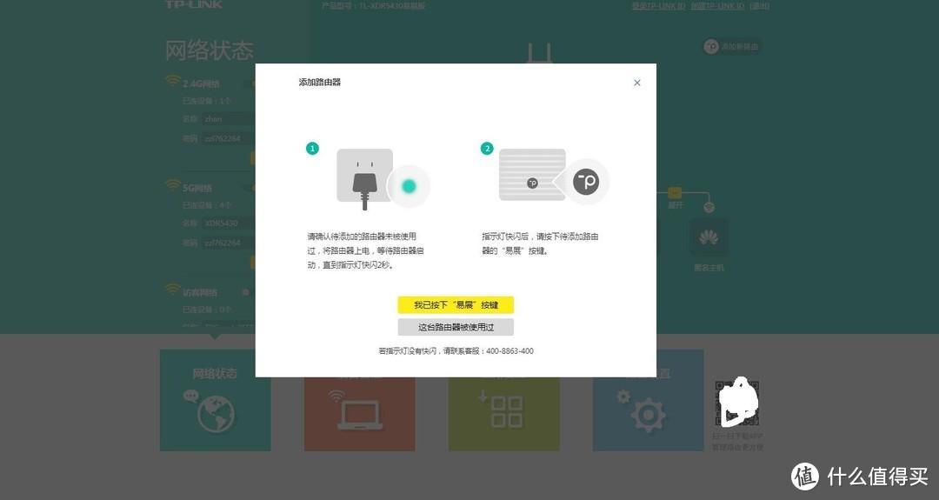Click the 添加路由器 dialog title
Image resolution: width=939 pixels, height=500 pixels.
(x=320, y=82)
